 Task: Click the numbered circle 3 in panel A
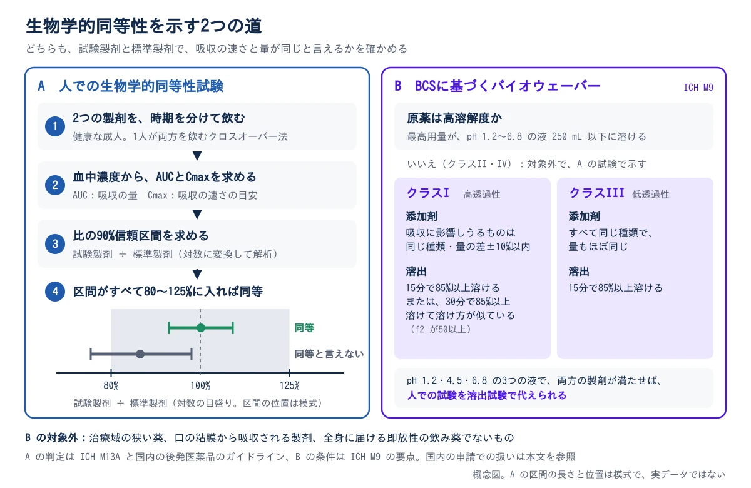[55, 245]
